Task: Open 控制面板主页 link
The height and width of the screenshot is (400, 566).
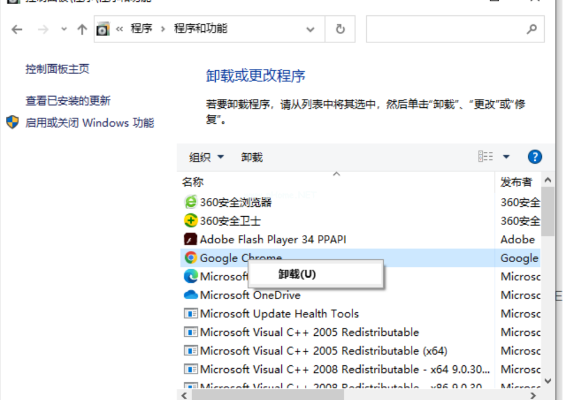Action: [x=57, y=69]
